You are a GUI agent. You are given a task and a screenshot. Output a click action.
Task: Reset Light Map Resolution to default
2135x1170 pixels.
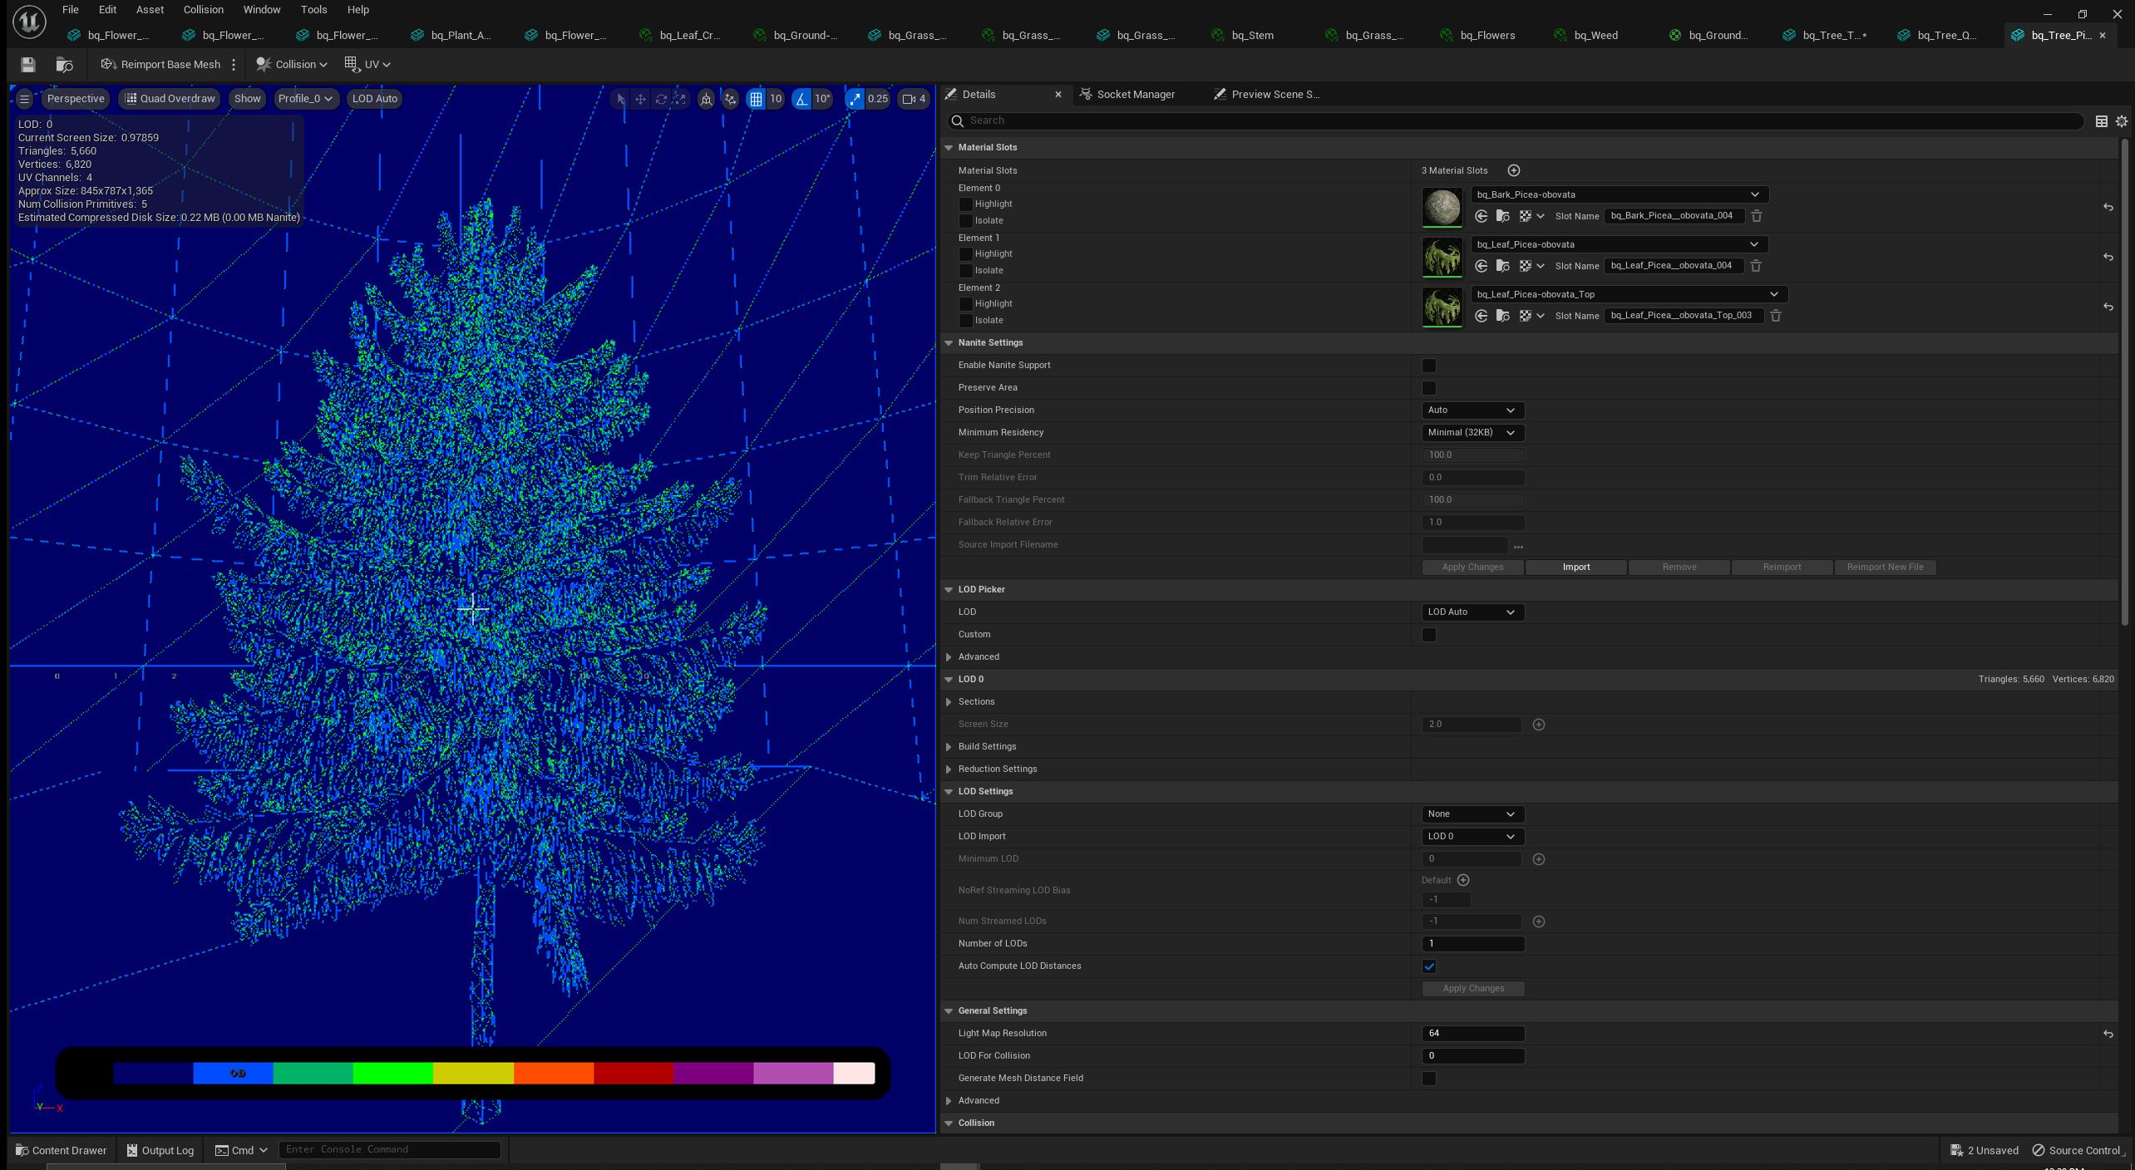(x=2108, y=1034)
